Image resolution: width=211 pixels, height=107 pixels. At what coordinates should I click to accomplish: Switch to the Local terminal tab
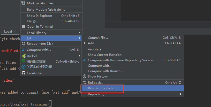[8, 32]
